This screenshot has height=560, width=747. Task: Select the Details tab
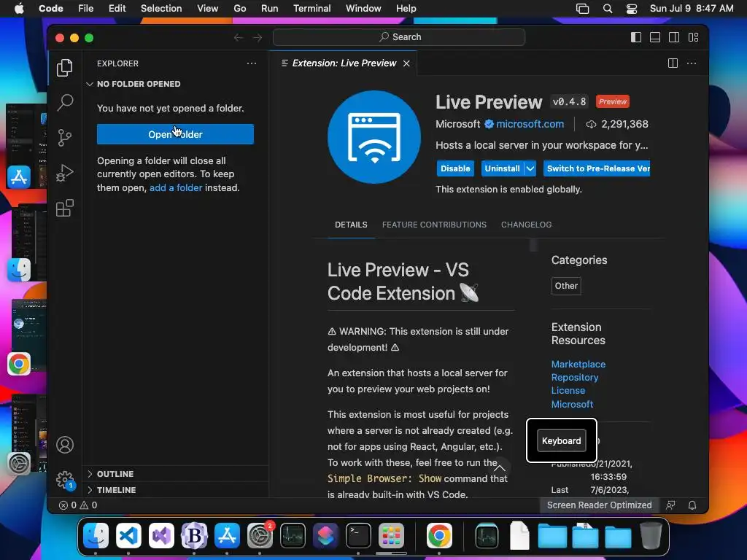(351, 225)
